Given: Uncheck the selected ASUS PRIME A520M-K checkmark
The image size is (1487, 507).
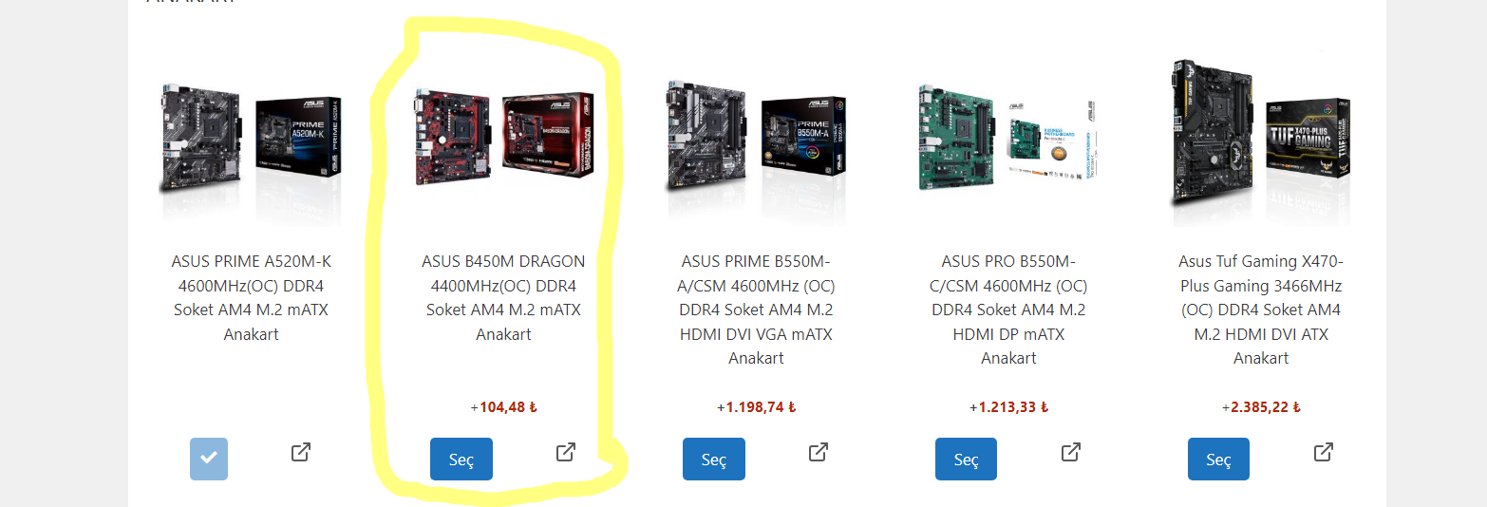Looking at the screenshot, I should click(209, 459).
